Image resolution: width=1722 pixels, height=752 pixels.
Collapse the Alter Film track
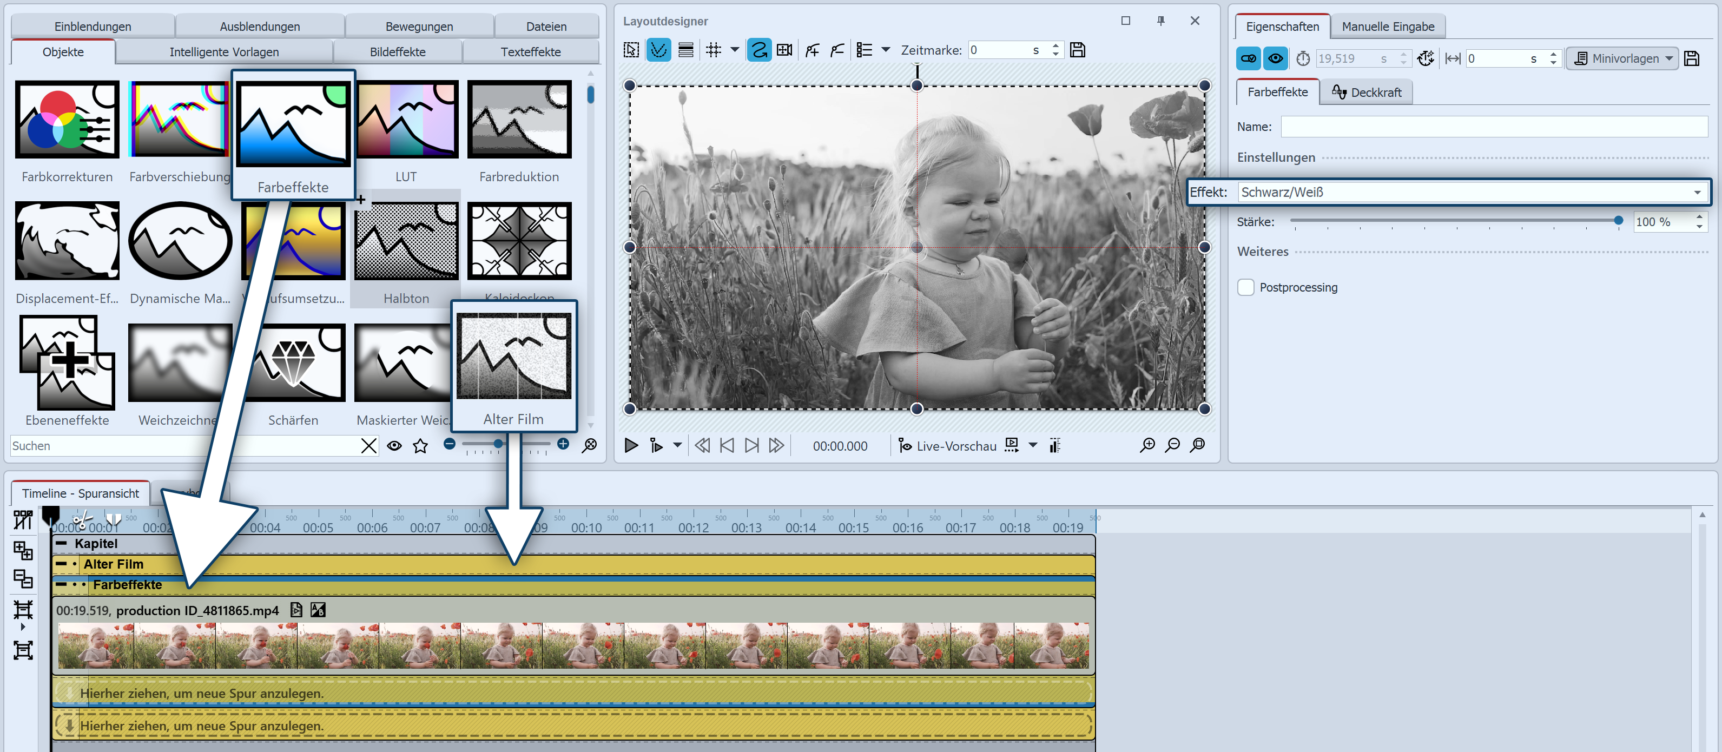pos(61,564)
